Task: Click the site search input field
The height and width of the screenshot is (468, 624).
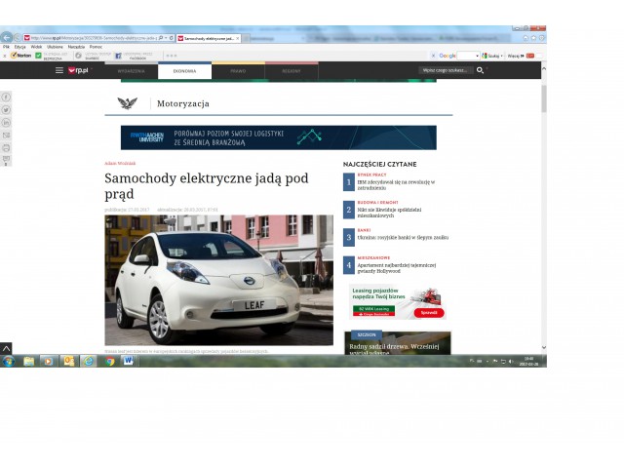Action: point(445,71)
